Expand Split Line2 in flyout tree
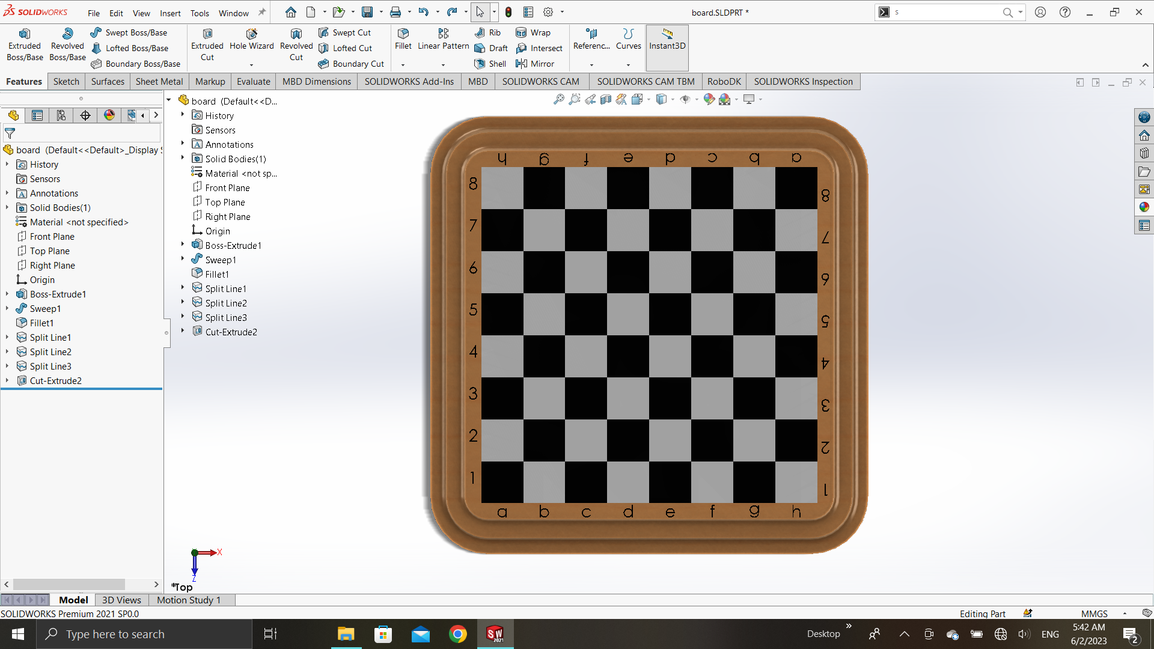 [183, 303]
